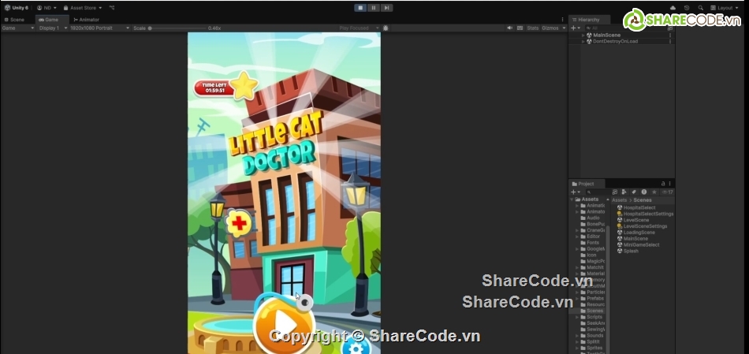Open the global search magnifier icon

pos(700,8)
